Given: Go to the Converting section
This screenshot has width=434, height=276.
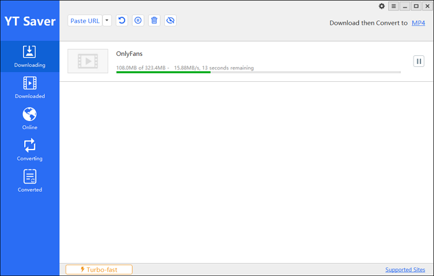Looking at the screenshot, I should [x=30, y=149].
